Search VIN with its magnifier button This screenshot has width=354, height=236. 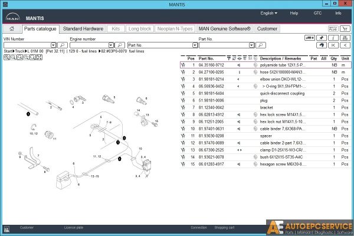click(63, 45)
